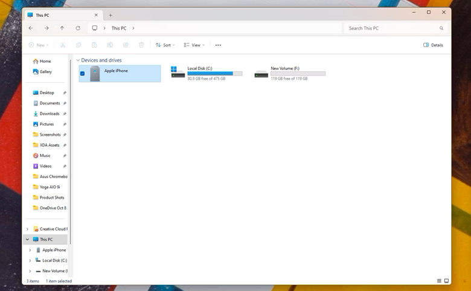Navigate up one folder level
Viewport: 471px width, 291px height.
tap(62, 28)
